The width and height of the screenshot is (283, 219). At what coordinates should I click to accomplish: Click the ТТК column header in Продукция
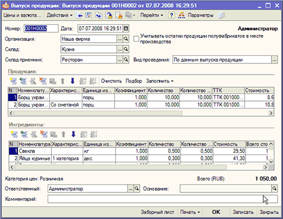(x=228, y=90)
